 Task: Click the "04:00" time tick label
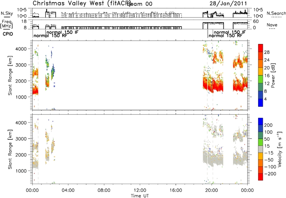(68, 190)
